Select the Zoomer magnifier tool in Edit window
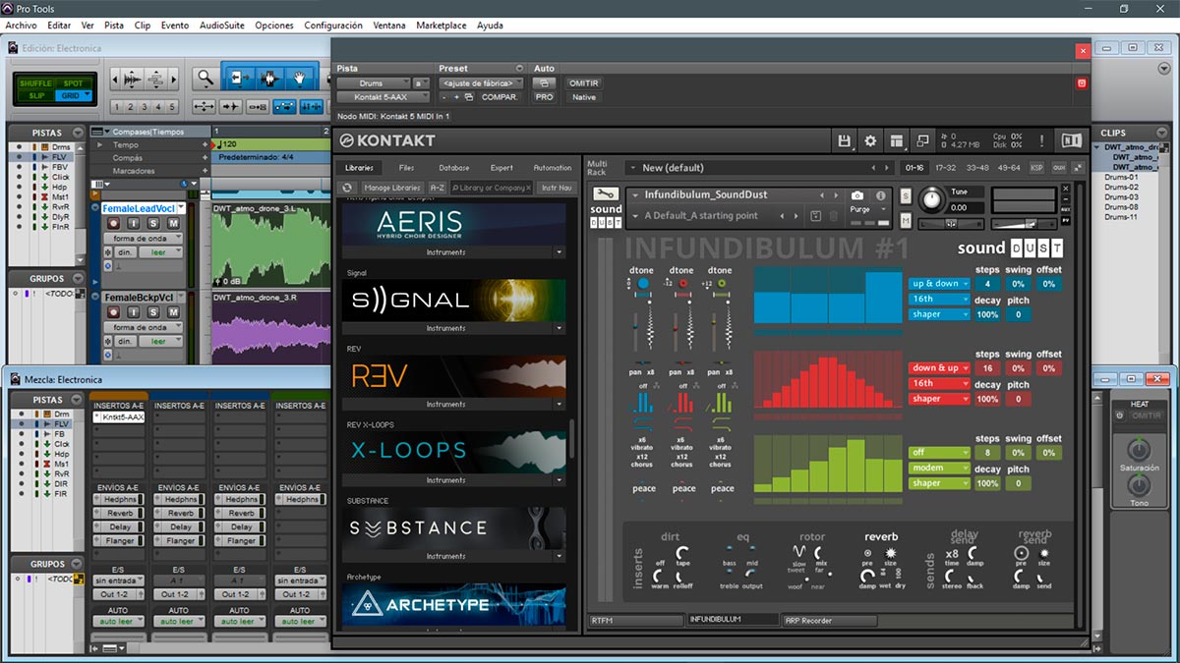This screenshot has height=663, width=1180. [x=205, y=78]
